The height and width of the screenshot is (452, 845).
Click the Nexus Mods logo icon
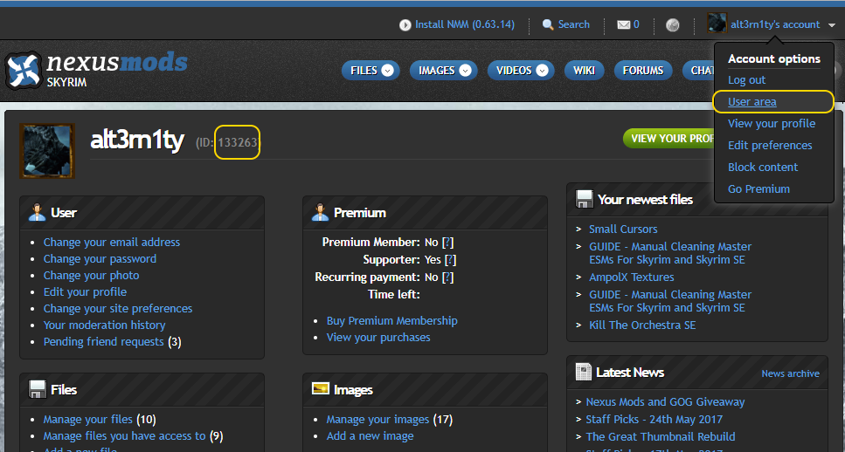pos(24,71)
